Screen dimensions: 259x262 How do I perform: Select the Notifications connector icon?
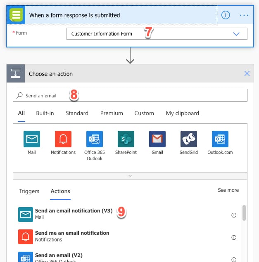(63, 139)
